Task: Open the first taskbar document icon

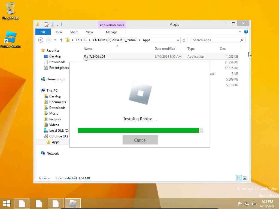Action: (22, 204)
